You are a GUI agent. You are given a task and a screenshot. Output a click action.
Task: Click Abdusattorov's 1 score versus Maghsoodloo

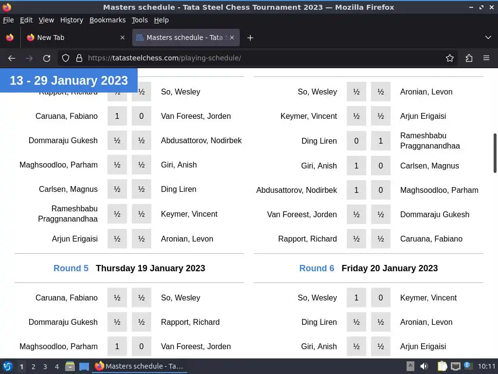click(x=356, y=190)
